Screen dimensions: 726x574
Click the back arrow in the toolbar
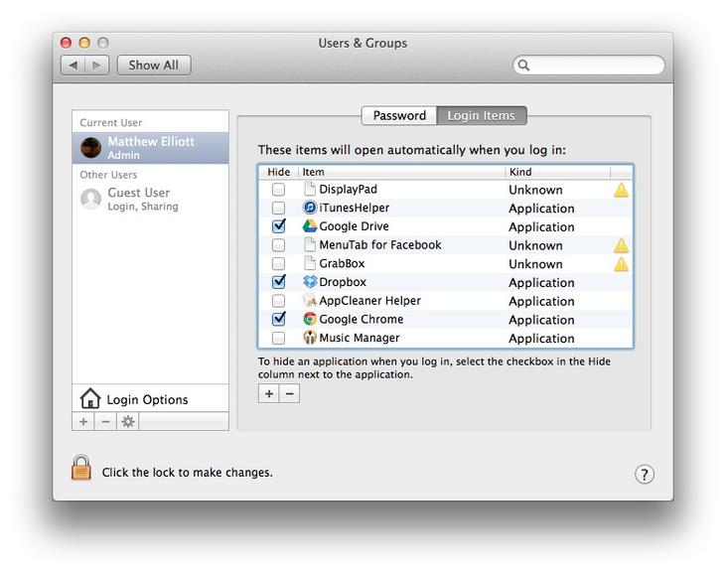pos(73,66)
